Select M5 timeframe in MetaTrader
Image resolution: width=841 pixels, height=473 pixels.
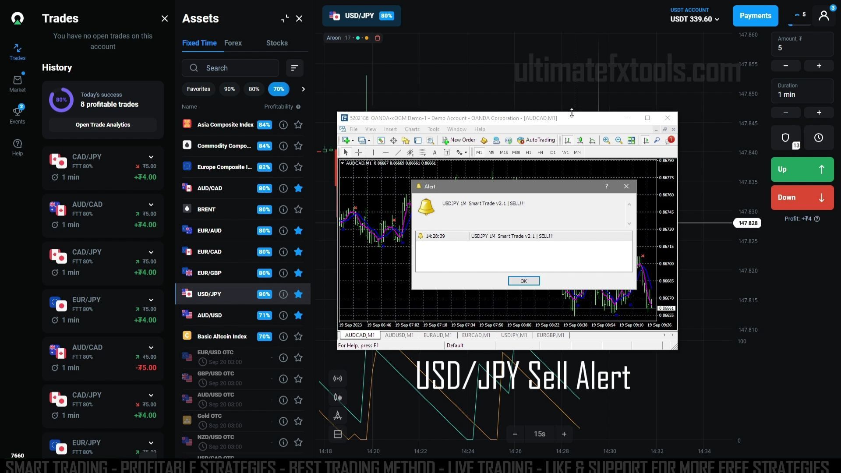pos(491,152)
